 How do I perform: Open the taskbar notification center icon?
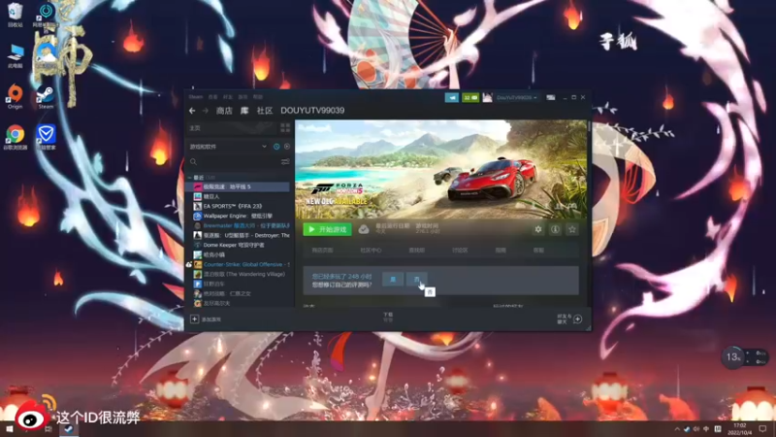tap(762, 429)
